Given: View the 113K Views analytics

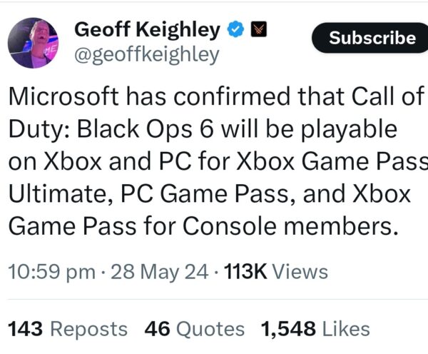Looking at the screenshot, I should pyautogui.click(x=275, y=271).
